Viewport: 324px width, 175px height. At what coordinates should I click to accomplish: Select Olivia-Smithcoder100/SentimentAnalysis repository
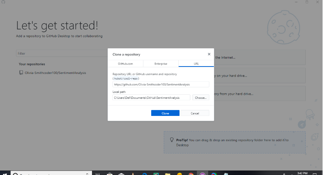click(55, 73)
